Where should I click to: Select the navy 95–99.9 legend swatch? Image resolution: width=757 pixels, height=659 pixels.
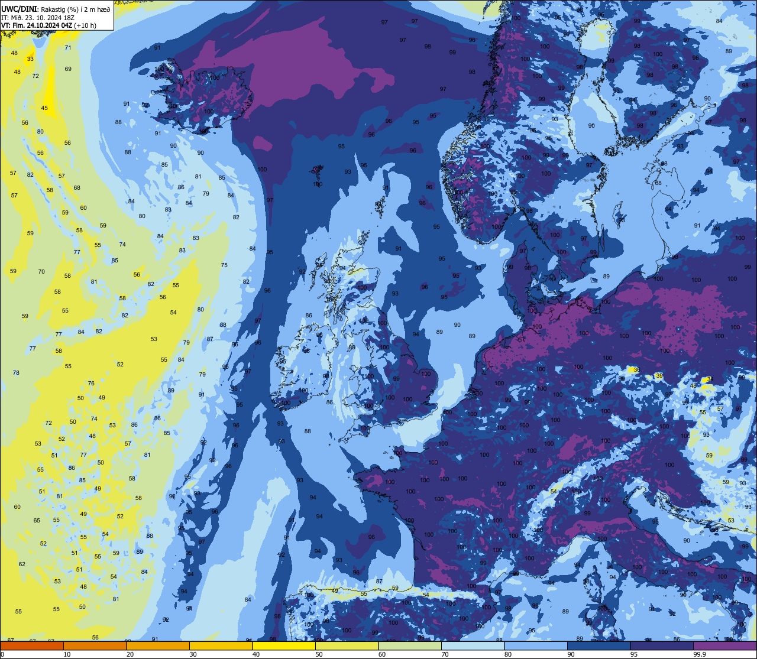pos(662,645)
